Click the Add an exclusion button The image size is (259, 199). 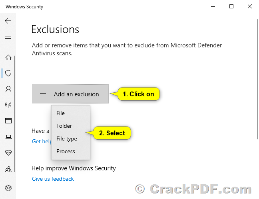(70, 94)
